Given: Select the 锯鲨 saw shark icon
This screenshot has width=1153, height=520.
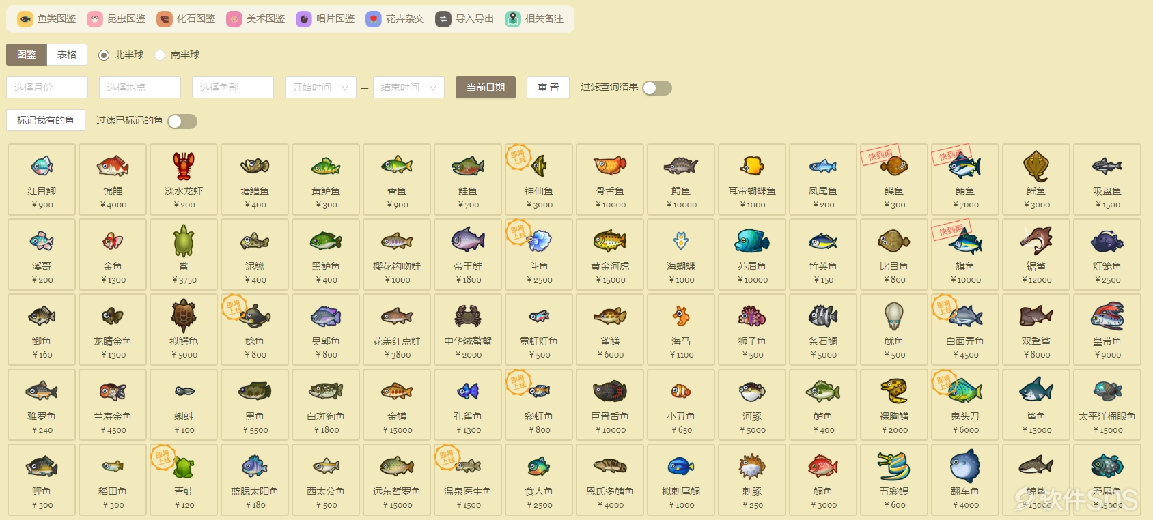Looking at the screenshot, I should tap(1036, 241).
